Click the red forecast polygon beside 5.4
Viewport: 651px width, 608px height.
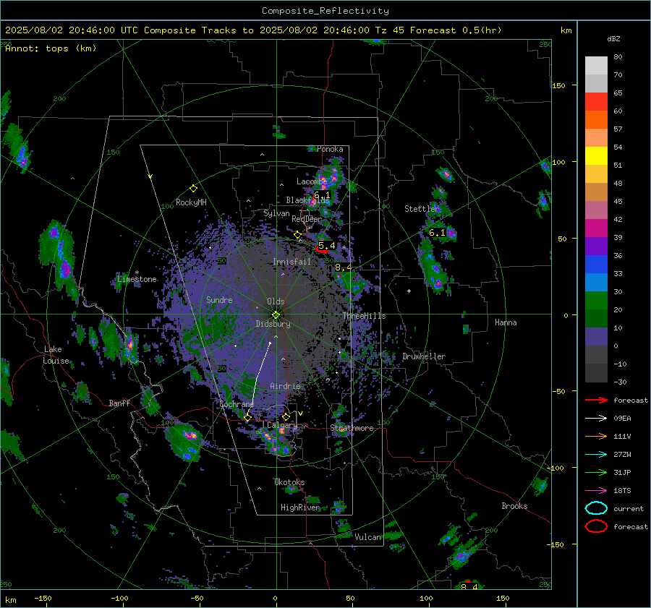(322, 250)
